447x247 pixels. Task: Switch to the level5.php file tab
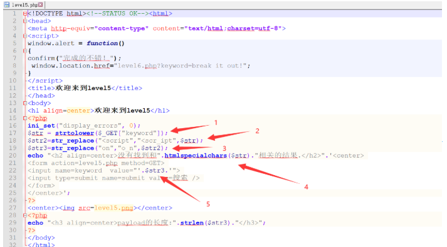(23, 5)
